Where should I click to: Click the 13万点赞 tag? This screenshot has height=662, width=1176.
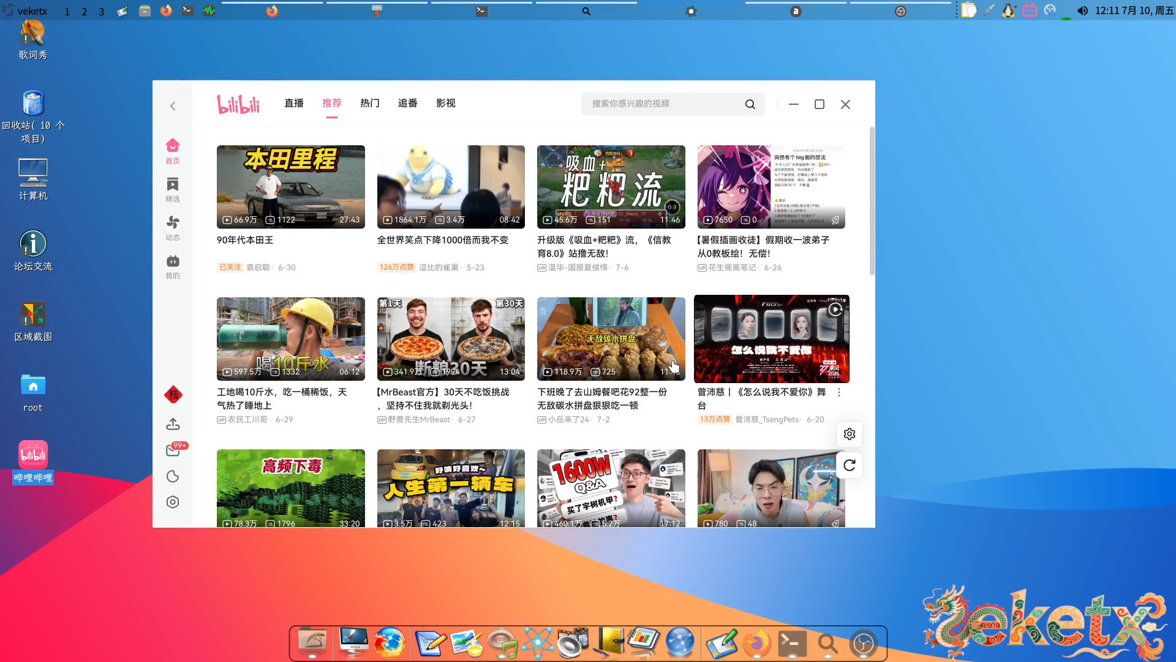coord(715,420)
